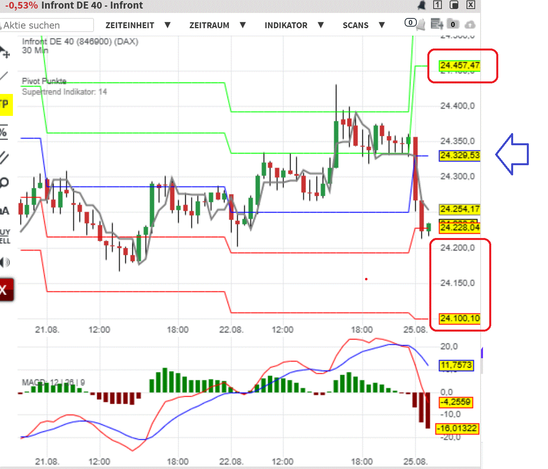Viewport: 548px width, 469px height.
Task: Open the saved charts folder
Action: 452,24
